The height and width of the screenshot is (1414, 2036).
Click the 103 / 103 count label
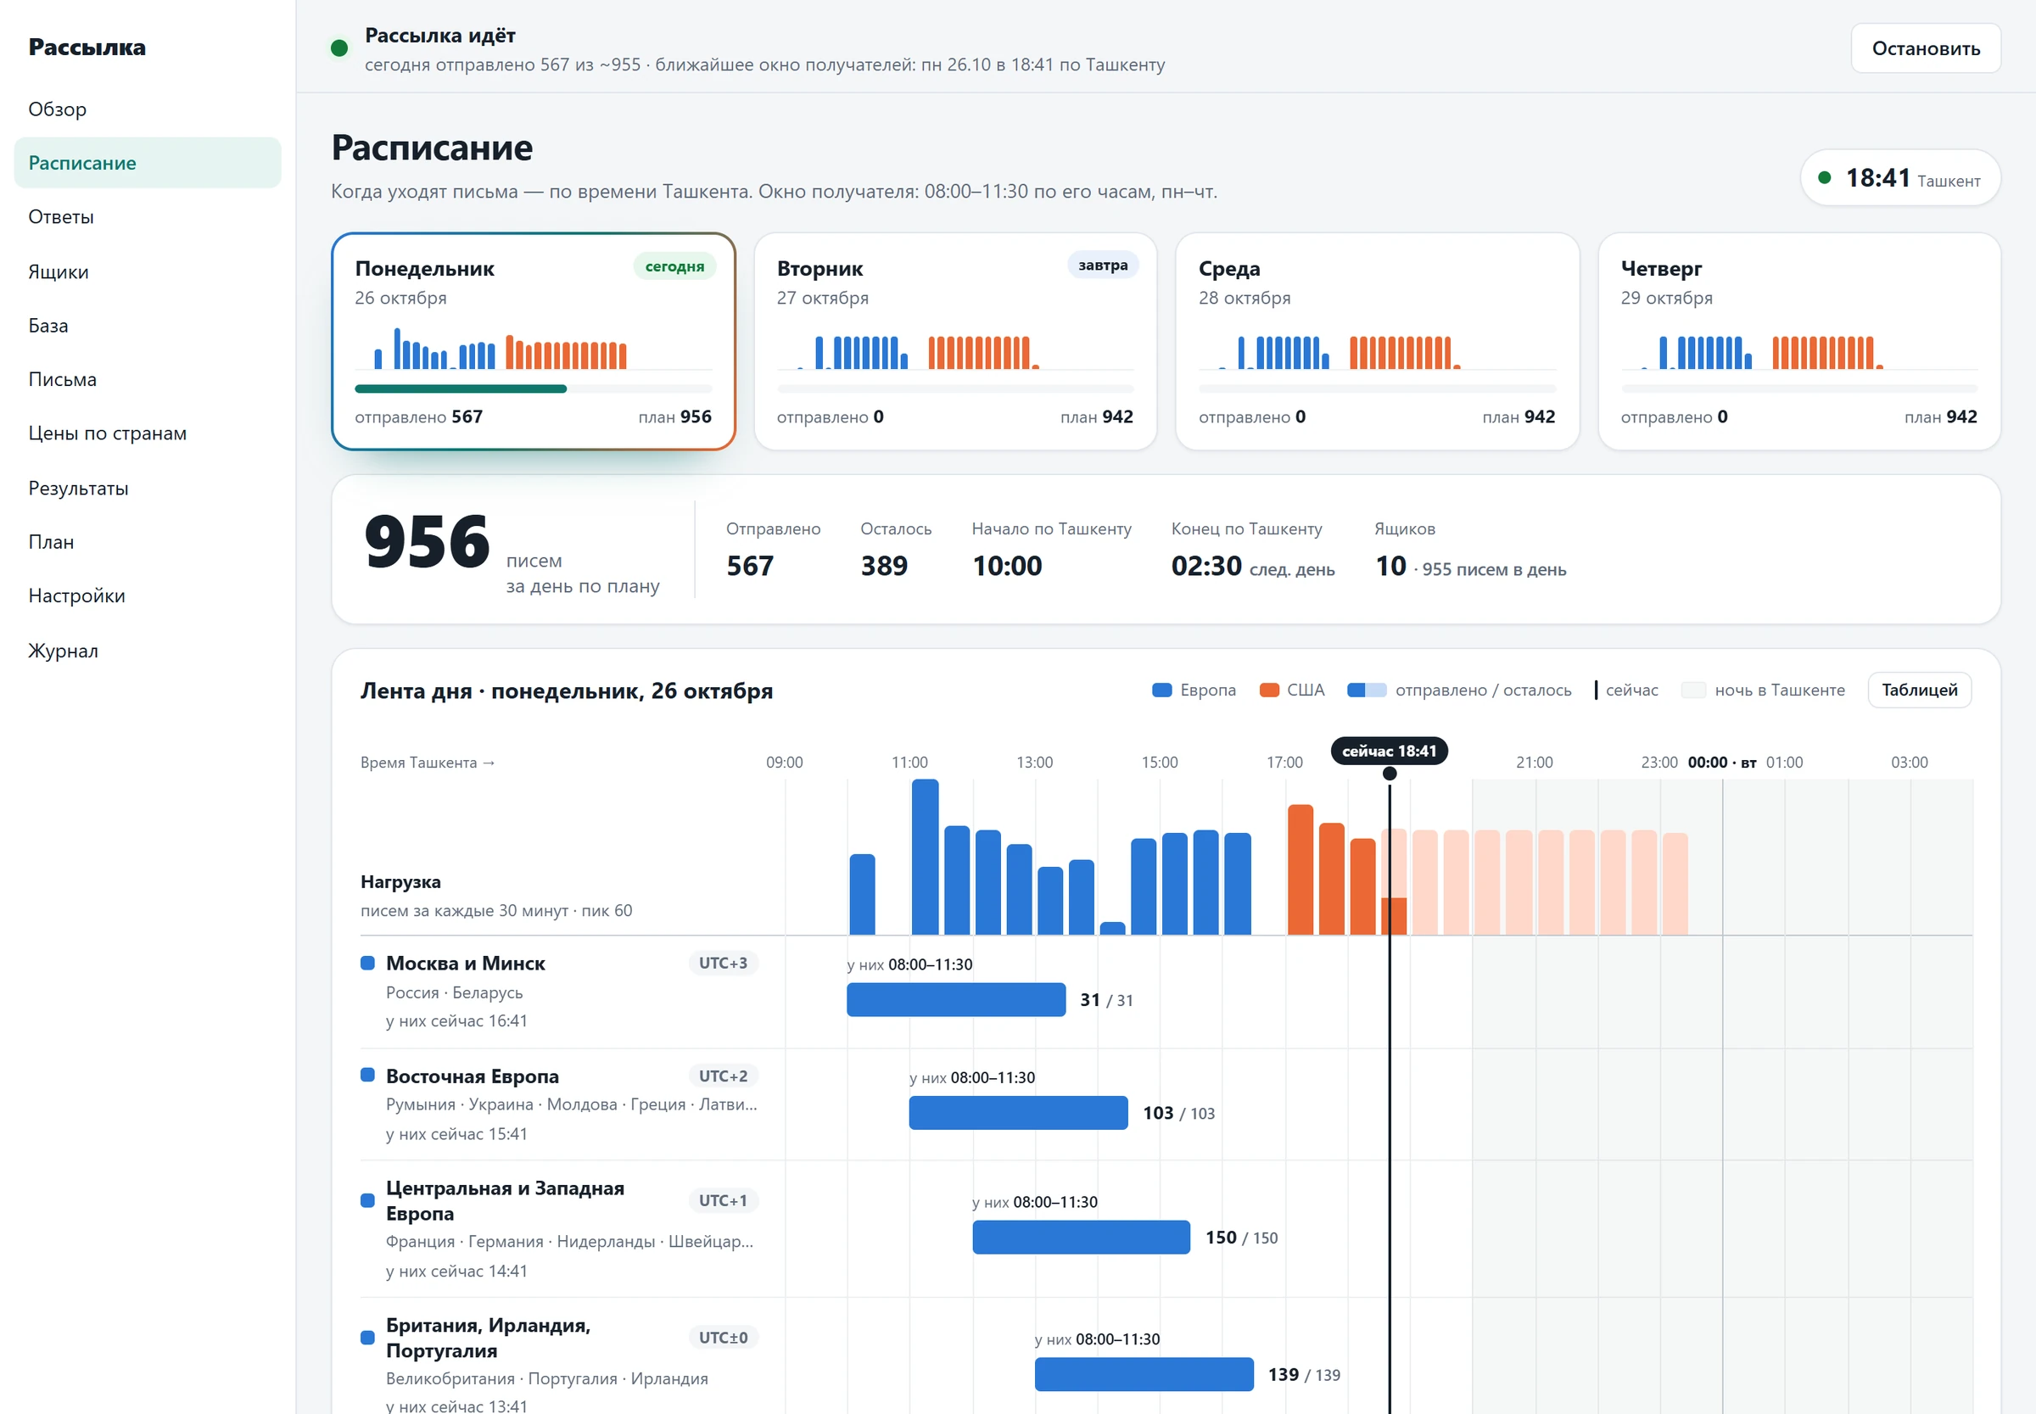(x=1178, y=1114)
